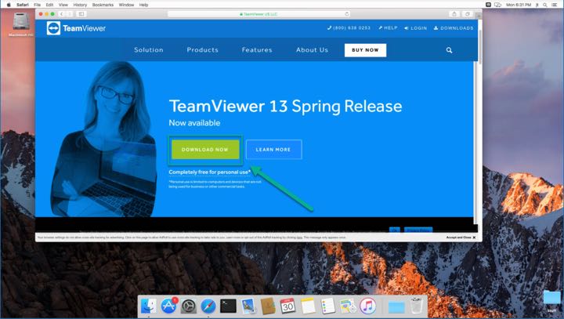Viewport: 564px width, 319px height.
Task: Click the LEARN MORE button
Action: (x=273, y=150)
